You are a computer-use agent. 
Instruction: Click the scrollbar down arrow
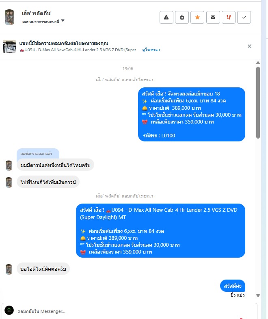(258, 295)
